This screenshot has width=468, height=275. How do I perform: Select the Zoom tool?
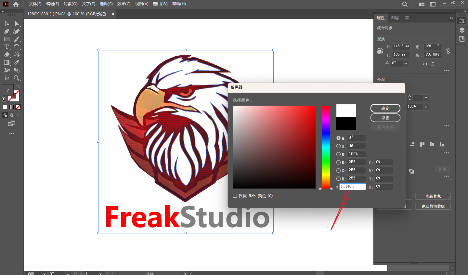click(17, 78)
